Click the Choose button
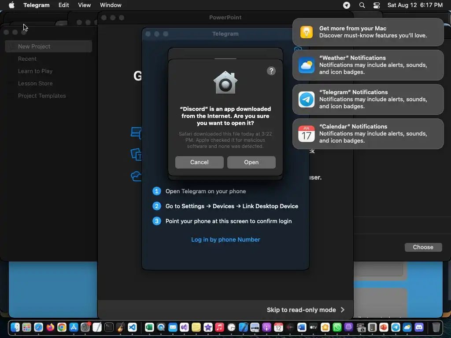Viewport: 451px width, 338px height. (x=423, y=247)
